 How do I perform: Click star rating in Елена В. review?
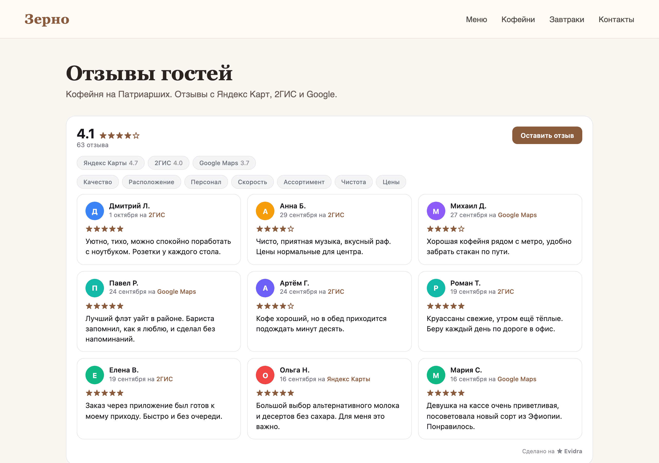pyautogui.click(x=105, y=393)
